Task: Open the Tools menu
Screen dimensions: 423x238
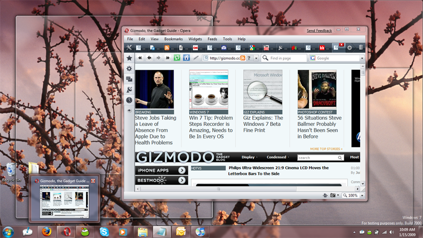Action: pos(227,39)
